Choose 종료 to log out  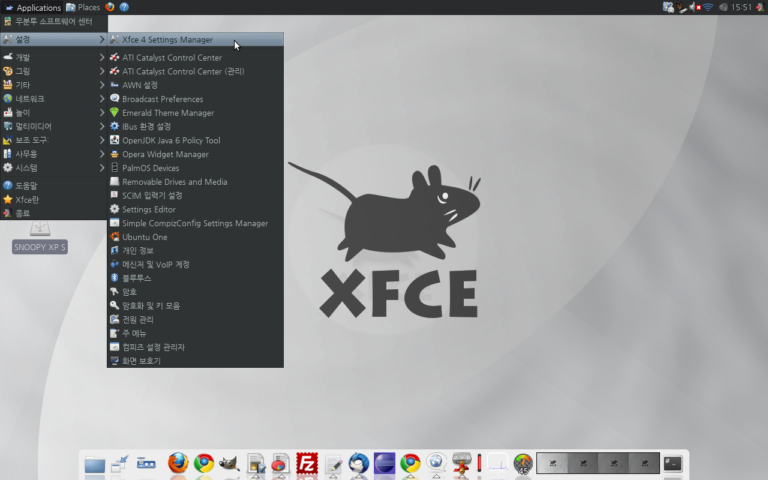click(54, 213)
